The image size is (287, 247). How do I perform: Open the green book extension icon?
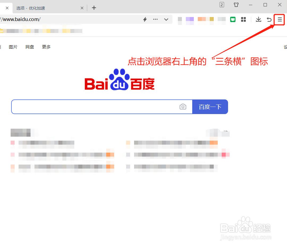tap(233, 19)
